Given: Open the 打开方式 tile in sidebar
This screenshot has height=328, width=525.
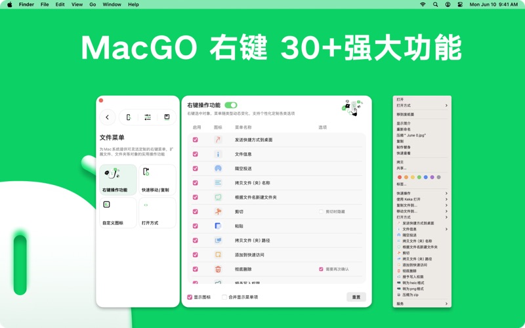Looking at the screenshot, I should (x=157, y=213).
